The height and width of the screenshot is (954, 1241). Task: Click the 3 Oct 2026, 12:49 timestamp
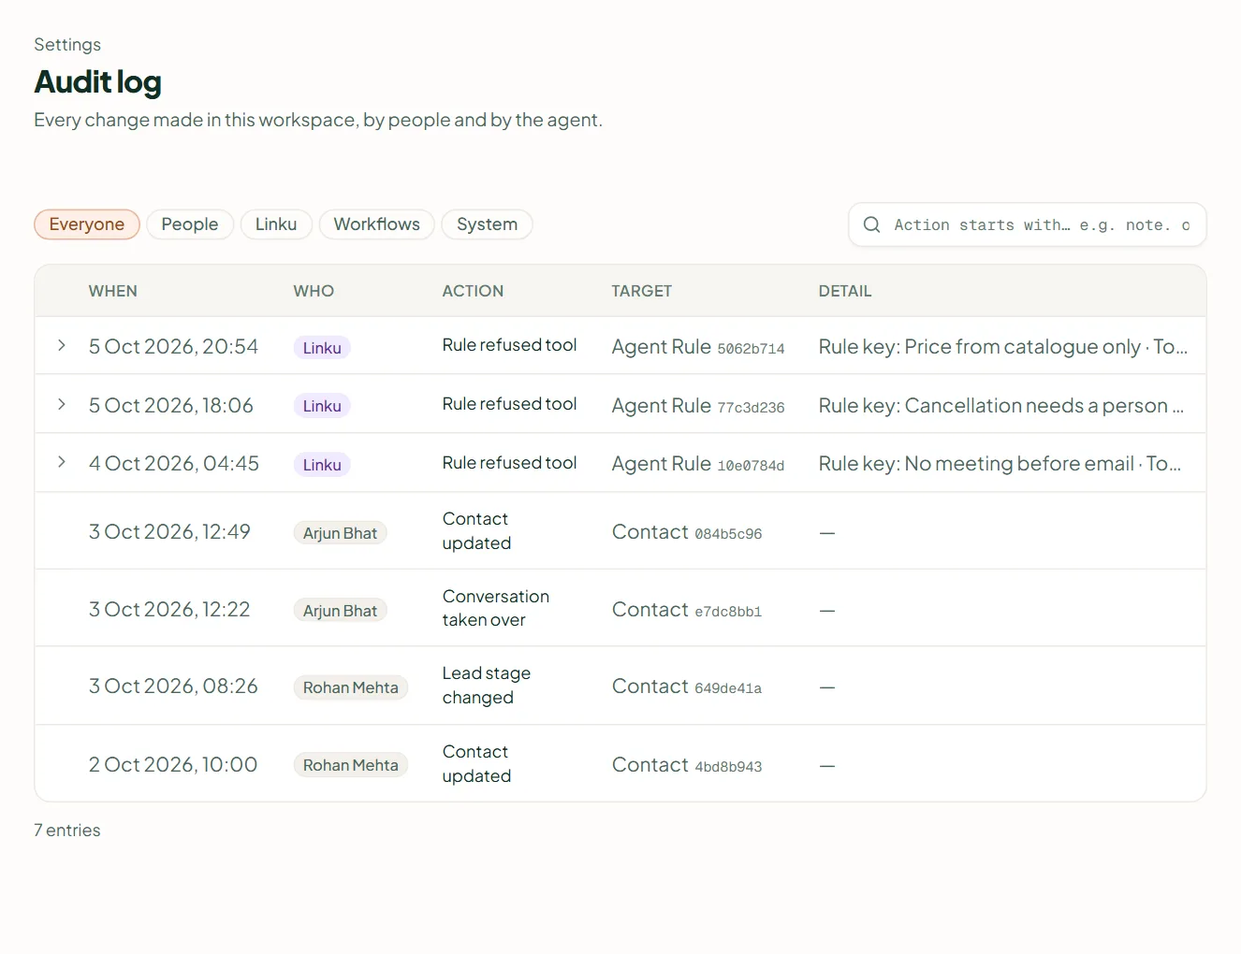(x=169, y=532)
